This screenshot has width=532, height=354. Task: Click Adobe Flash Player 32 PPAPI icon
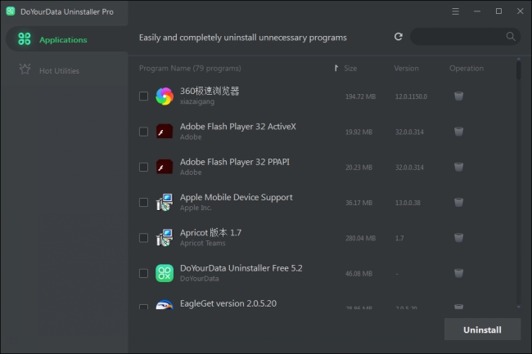(x=165, y=167)
